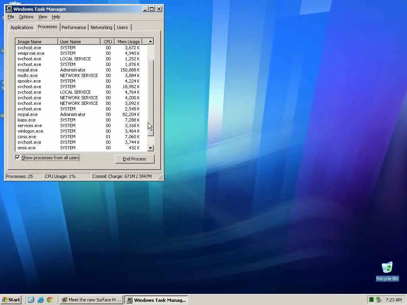Select svchost.exe using 18,952 K

[81, 87]
